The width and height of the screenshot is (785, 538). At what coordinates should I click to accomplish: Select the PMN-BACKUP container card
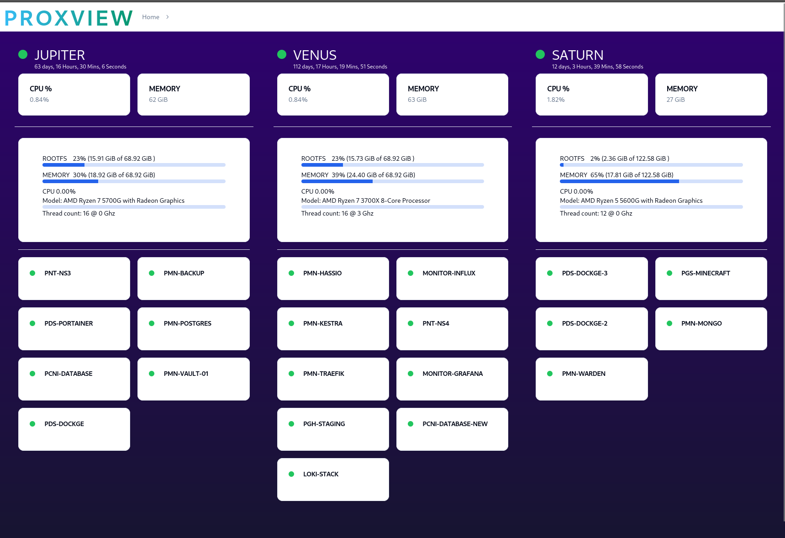point(193,278)
